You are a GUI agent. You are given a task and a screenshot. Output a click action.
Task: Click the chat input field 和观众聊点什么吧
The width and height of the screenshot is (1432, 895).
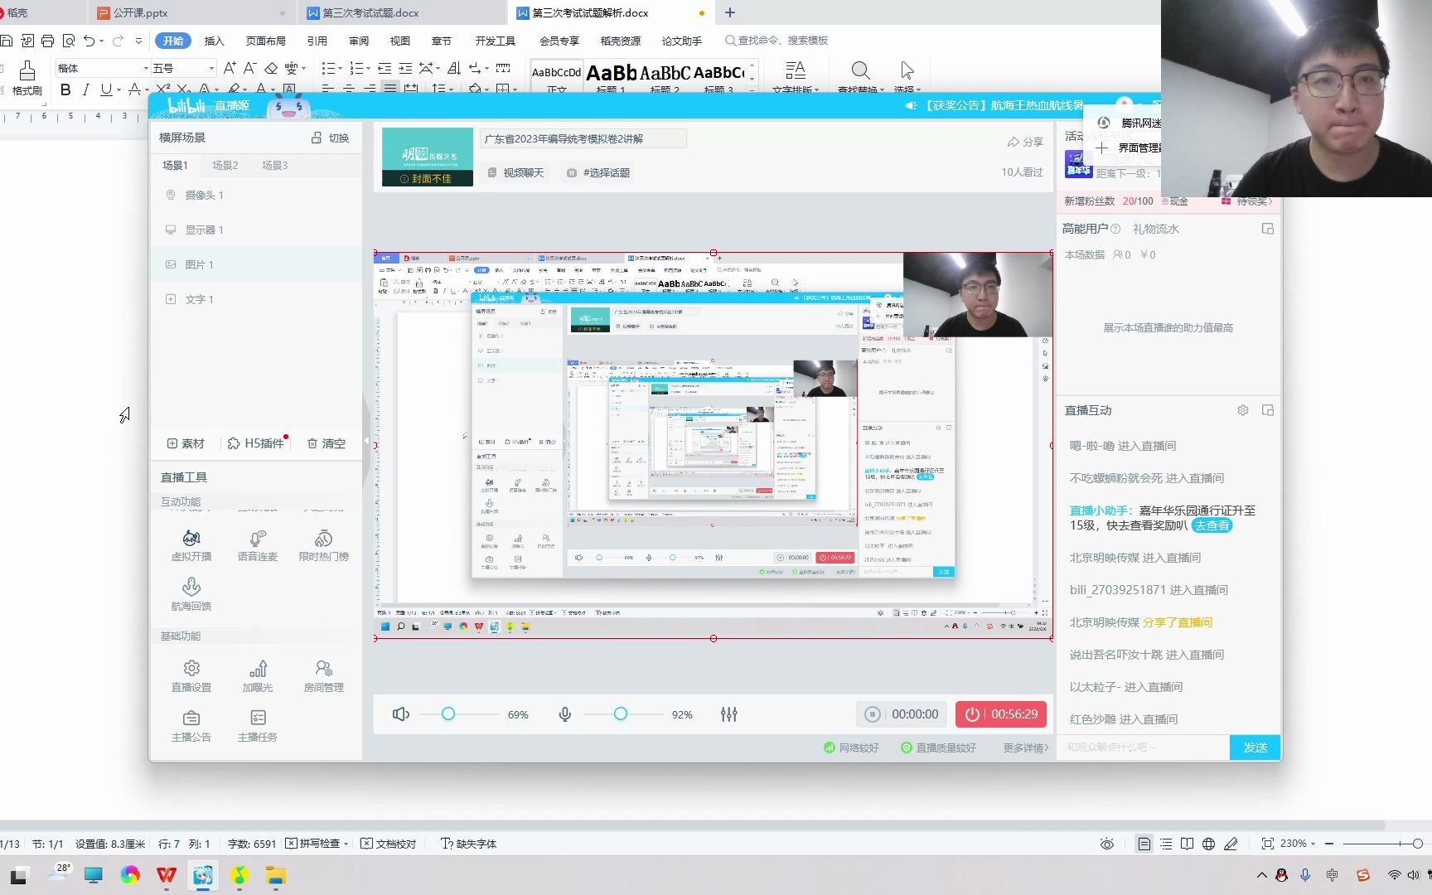click(x=1144, y=747)
